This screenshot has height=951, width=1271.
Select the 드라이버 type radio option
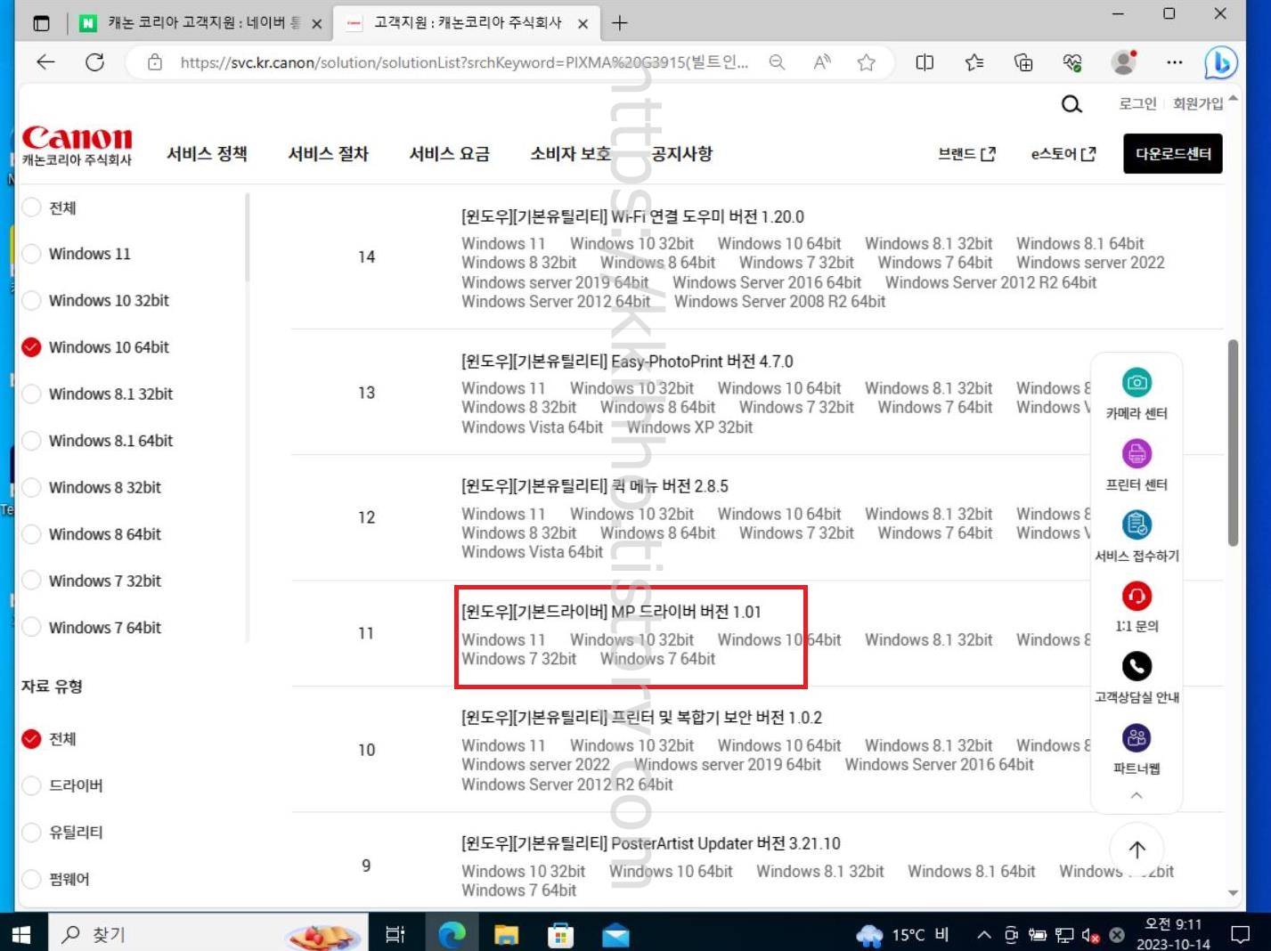point(31,785)
